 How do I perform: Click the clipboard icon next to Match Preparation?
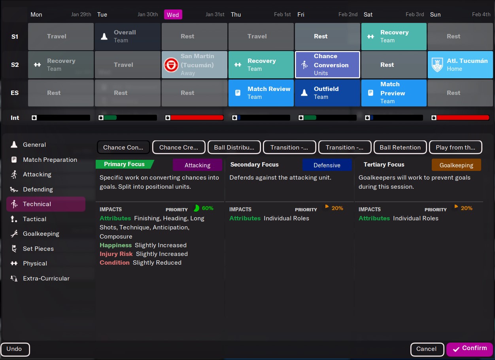click(14, 160)
